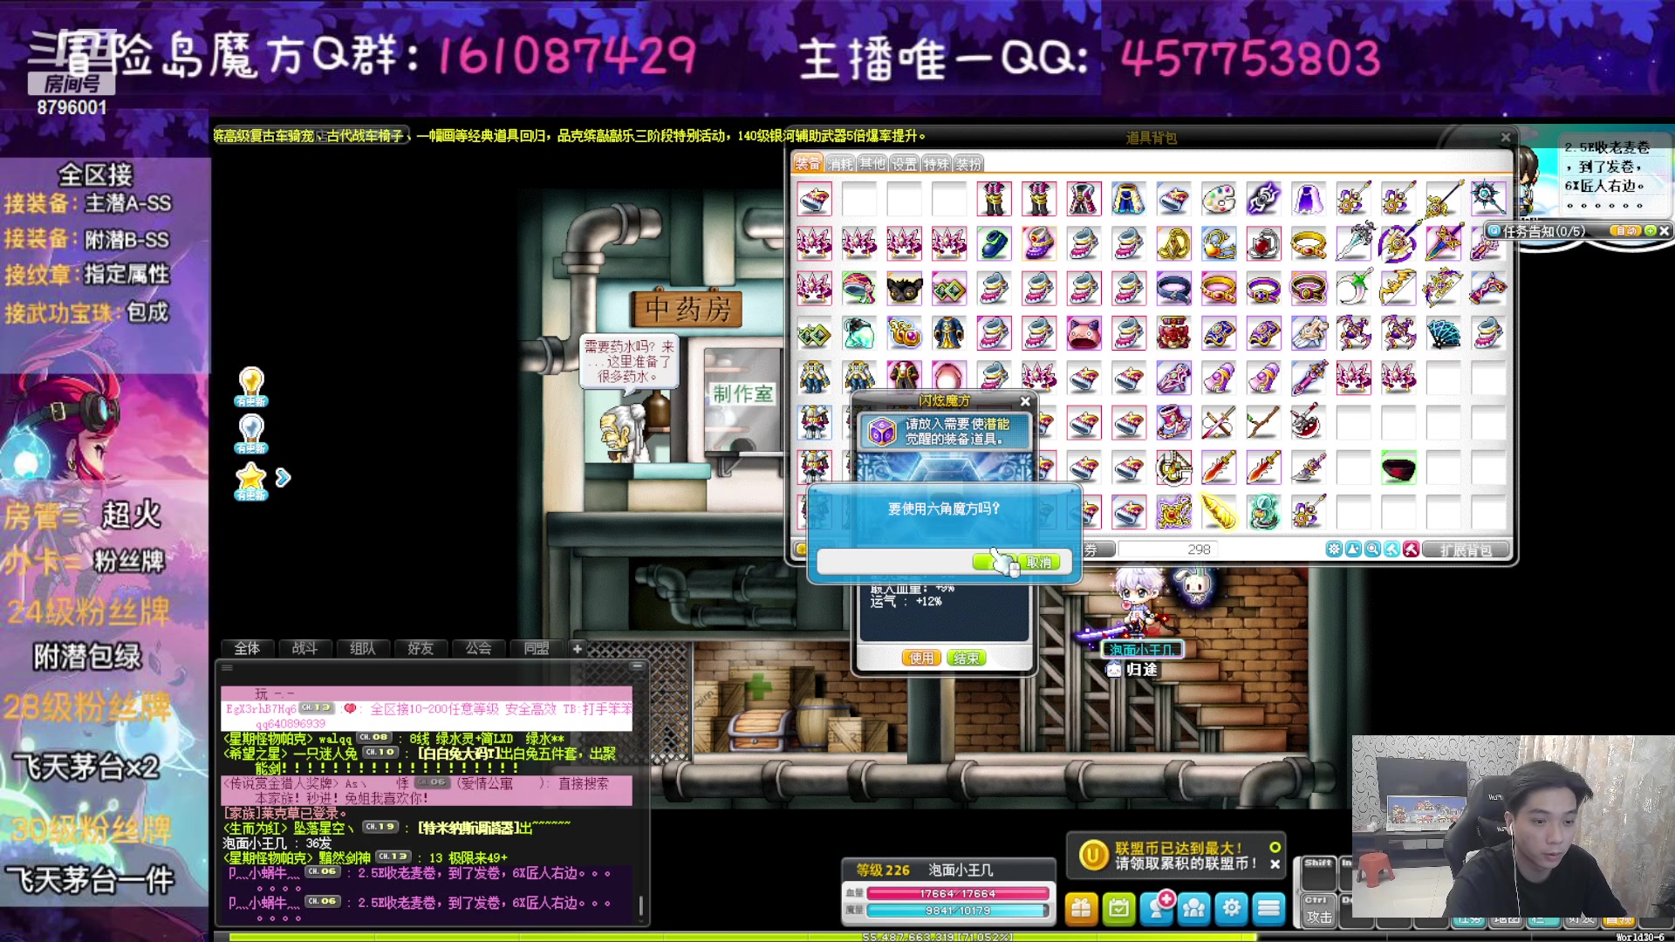1675x942 pixels.
Task: Confirm the 联盟币 notice with green circle
Action: point(1275,847)
